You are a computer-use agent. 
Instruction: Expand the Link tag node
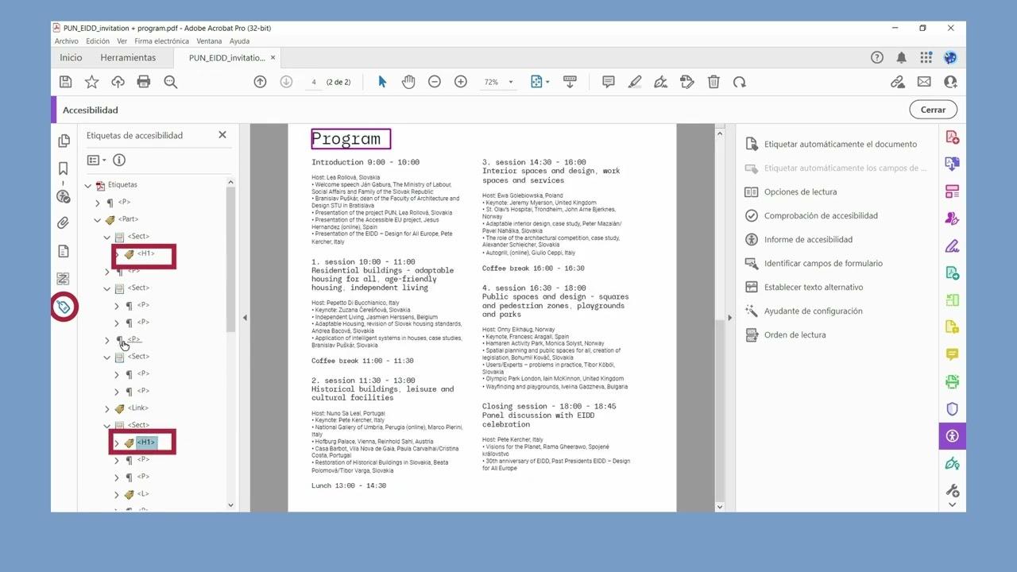(x=107, y=408)
